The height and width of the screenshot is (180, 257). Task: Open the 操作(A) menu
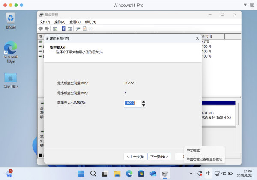60,22
